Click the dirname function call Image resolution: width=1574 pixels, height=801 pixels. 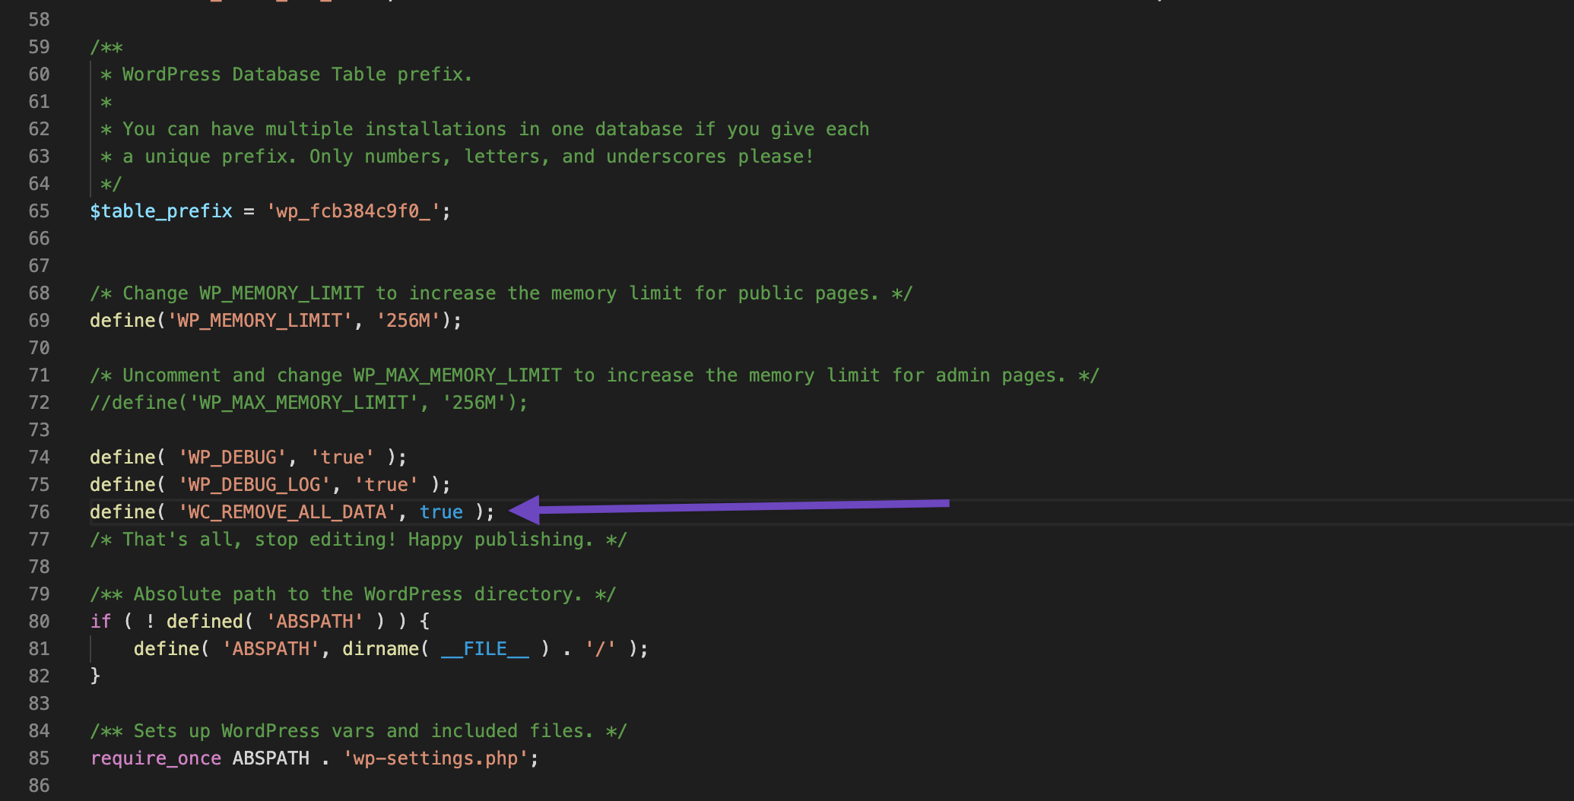click(380, 649)
